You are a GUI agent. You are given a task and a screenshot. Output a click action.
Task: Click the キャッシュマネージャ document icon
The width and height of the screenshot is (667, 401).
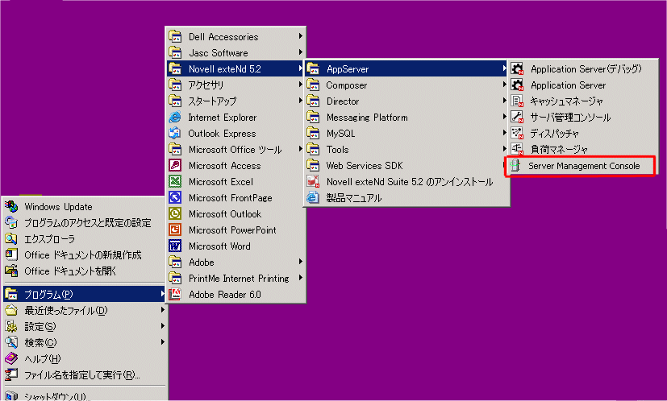517,101
